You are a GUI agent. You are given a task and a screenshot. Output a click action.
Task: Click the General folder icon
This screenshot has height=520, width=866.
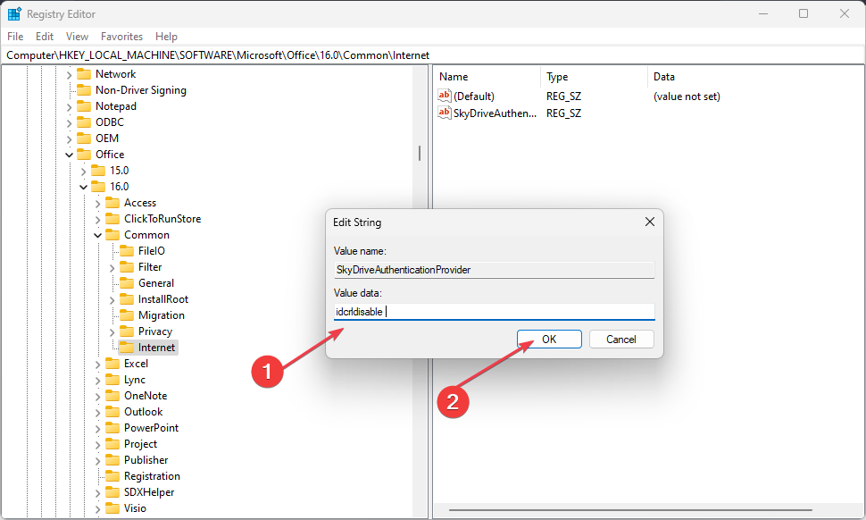(x=127, y=283)
